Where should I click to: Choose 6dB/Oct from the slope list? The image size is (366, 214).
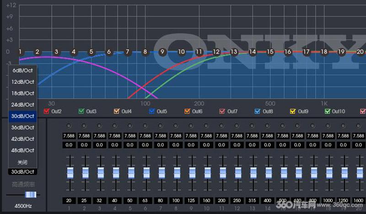(x=22, y=70)
